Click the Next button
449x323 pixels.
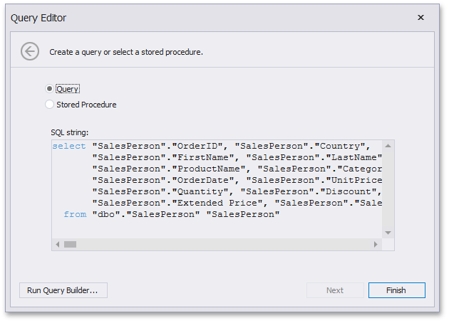[x=335, y=290]
